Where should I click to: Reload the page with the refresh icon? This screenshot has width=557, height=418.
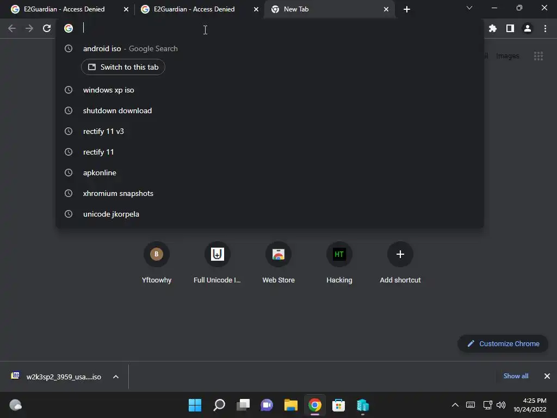[x=47, y=28]
